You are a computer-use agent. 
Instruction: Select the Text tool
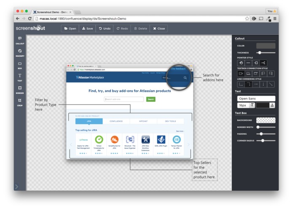coord(20,77)
